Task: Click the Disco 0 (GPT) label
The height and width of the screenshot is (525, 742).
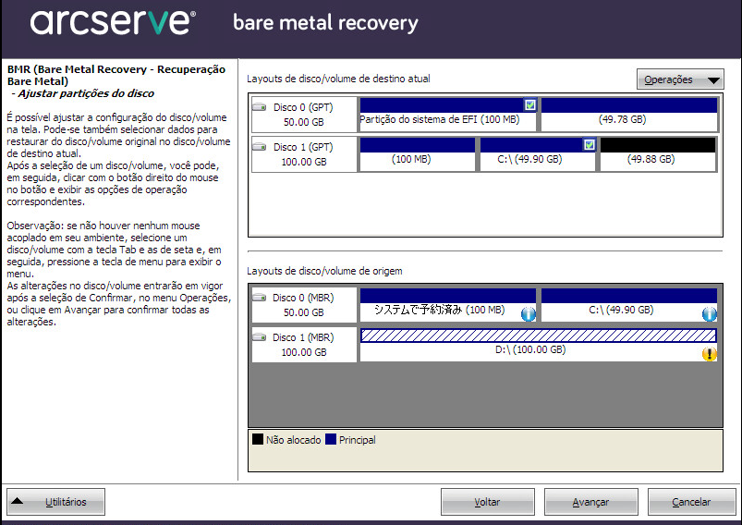Action: point(303,107)
